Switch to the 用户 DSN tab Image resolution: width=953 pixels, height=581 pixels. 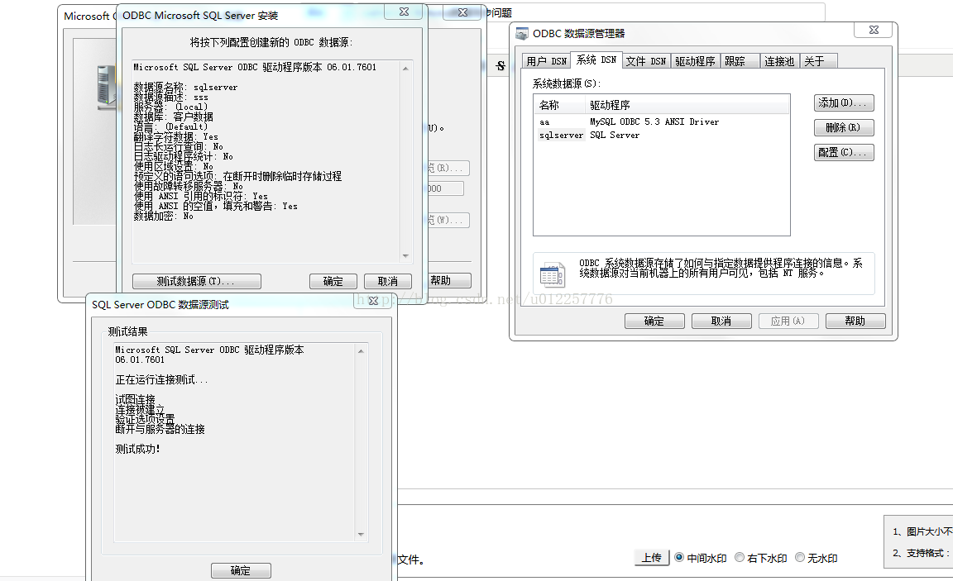(546, 61)
